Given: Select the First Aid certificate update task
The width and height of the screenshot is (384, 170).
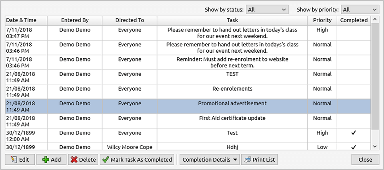Looking at the screenshot, I should (x=232, y=118).
